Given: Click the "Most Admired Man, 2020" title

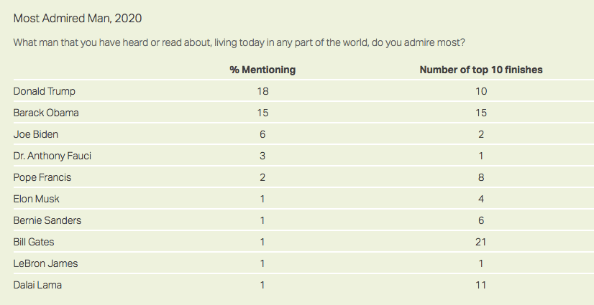Looking at the screenshot, I should 76,17.
